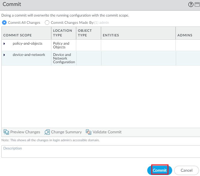Click the maximize dialog icon in title bar
The height and width of the screenshot is (176, 200).
pyautogui.click(x=197, y=5)
